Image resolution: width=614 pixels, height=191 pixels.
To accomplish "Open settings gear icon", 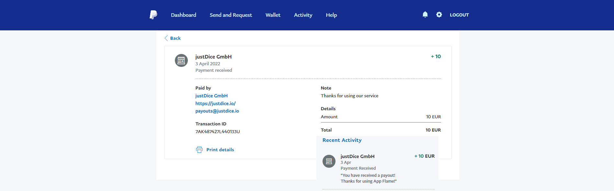I will coord(439,15).
